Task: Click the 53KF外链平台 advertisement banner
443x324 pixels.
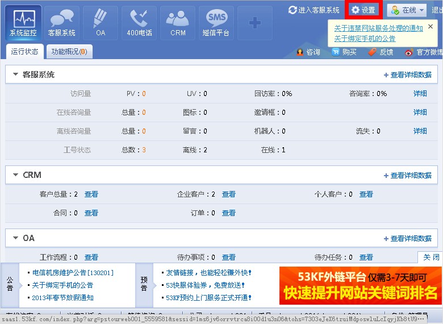Action: coord(361,286)
